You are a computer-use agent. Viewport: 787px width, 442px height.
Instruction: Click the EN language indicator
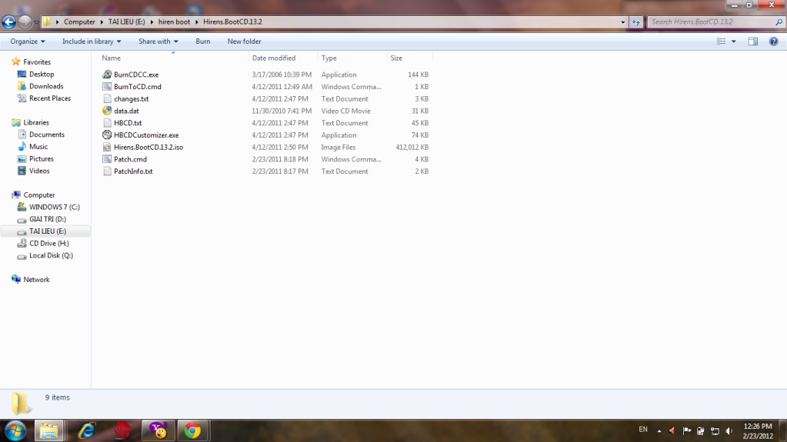(x=643, y=430)
